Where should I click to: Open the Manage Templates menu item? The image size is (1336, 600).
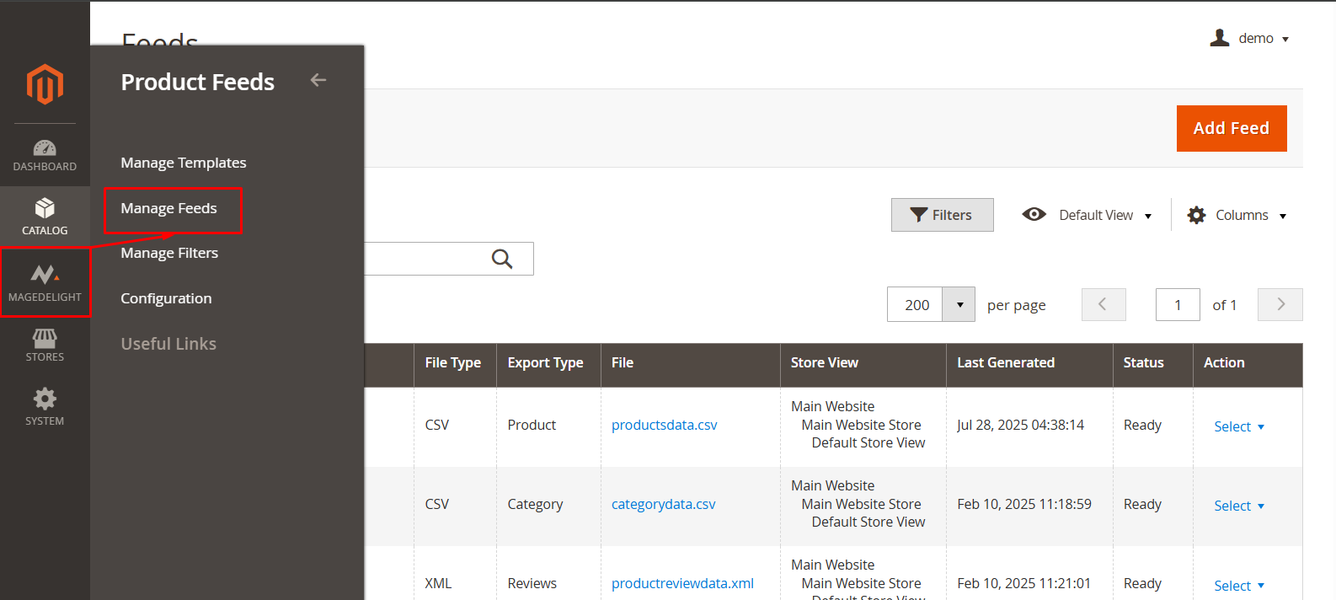pos(184,163)
